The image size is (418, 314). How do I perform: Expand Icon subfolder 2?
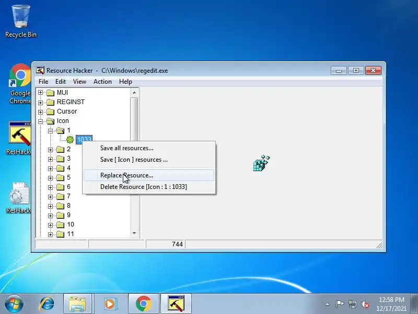click(50, 150)
